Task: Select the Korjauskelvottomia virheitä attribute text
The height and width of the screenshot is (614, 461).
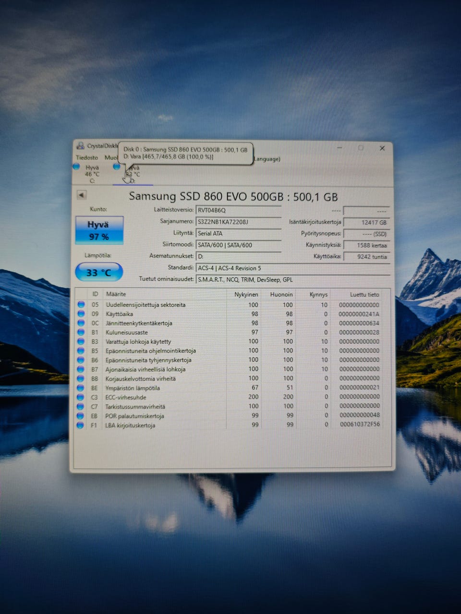Action: point(141,378)
